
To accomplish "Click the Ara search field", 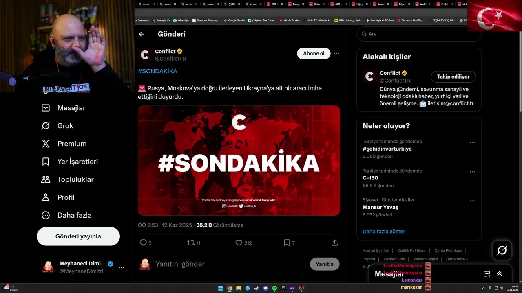I will click(419, 34).
